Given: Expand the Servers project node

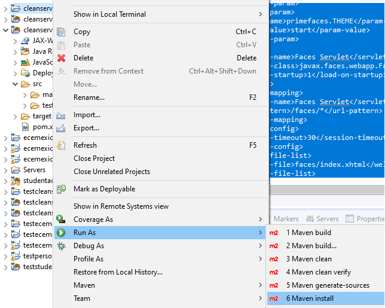Looking at the screenshot, I should (x=6, y=170).
